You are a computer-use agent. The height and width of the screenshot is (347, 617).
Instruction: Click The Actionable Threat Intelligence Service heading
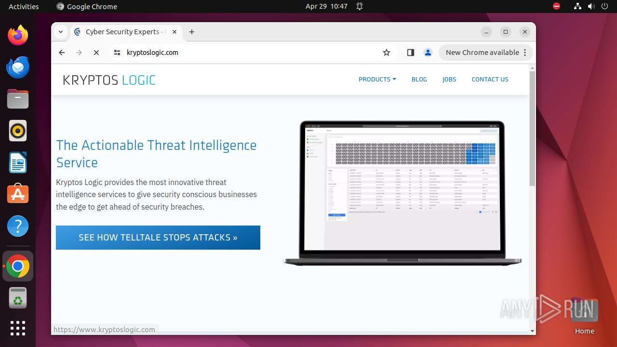click(156, 154)
